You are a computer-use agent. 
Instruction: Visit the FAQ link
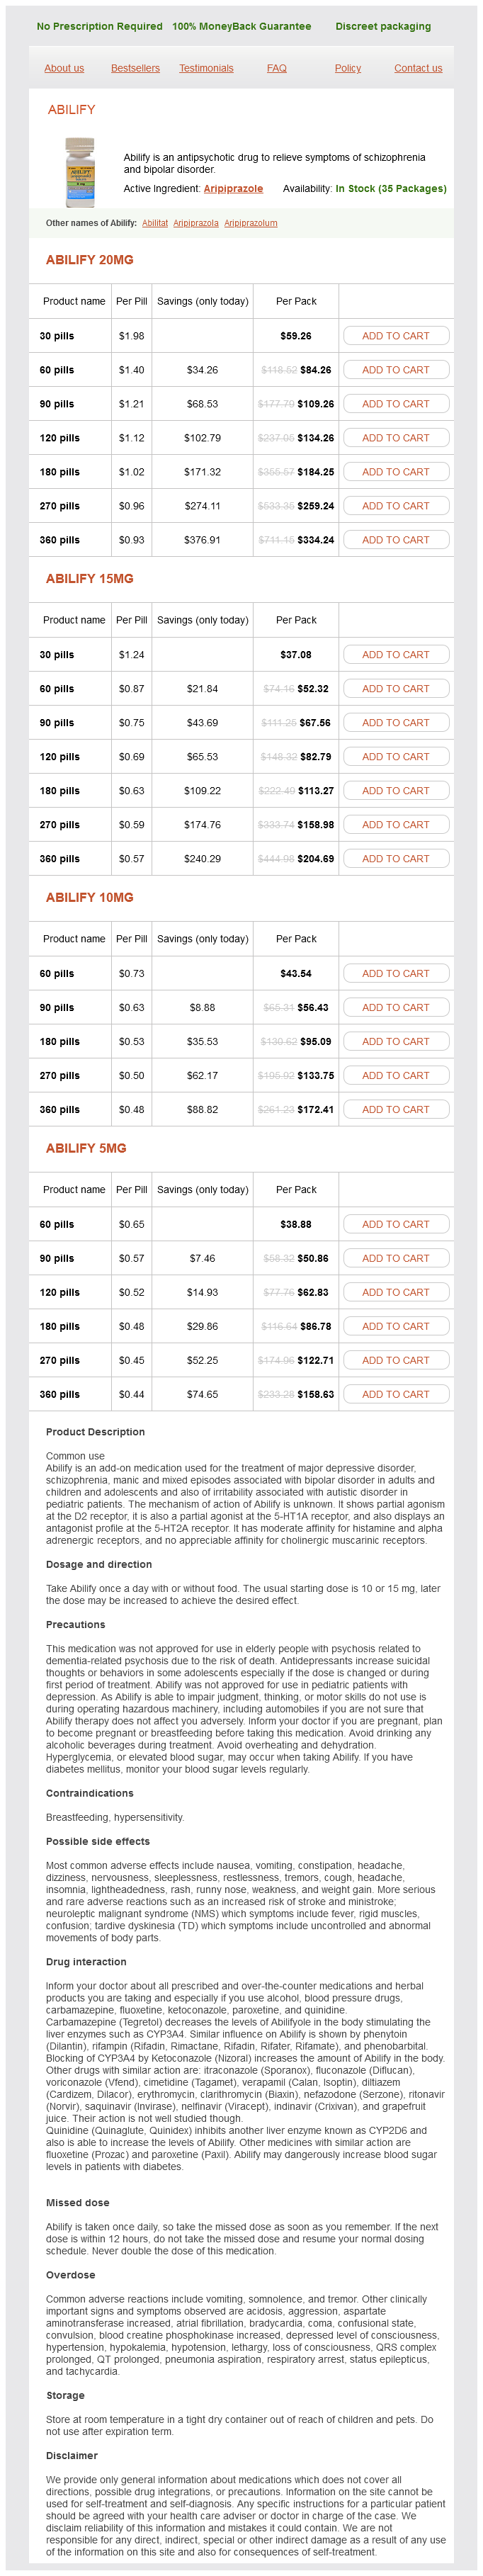click(277, 68)
